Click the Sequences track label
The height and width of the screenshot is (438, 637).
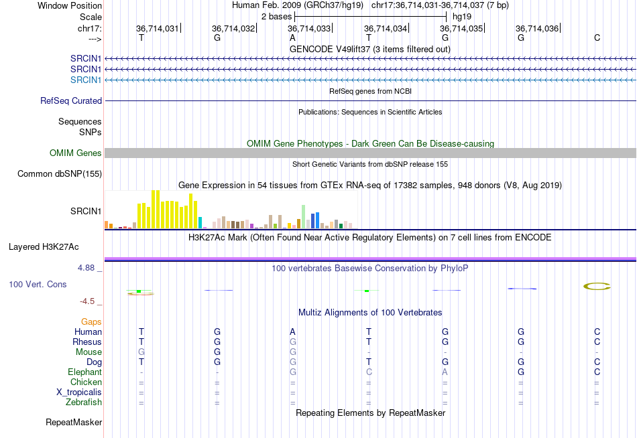point(80,121)
